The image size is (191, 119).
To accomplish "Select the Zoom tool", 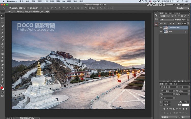I will 2,82.
